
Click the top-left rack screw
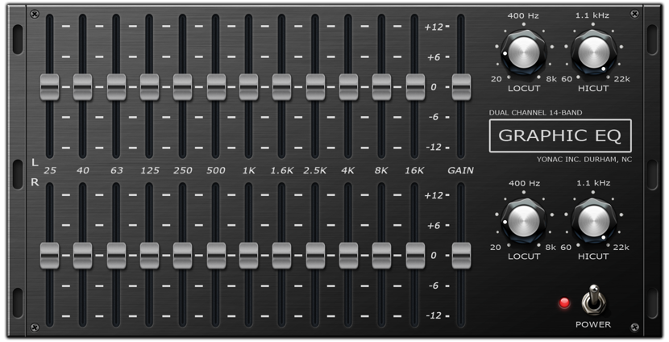(x=34, y=15)
